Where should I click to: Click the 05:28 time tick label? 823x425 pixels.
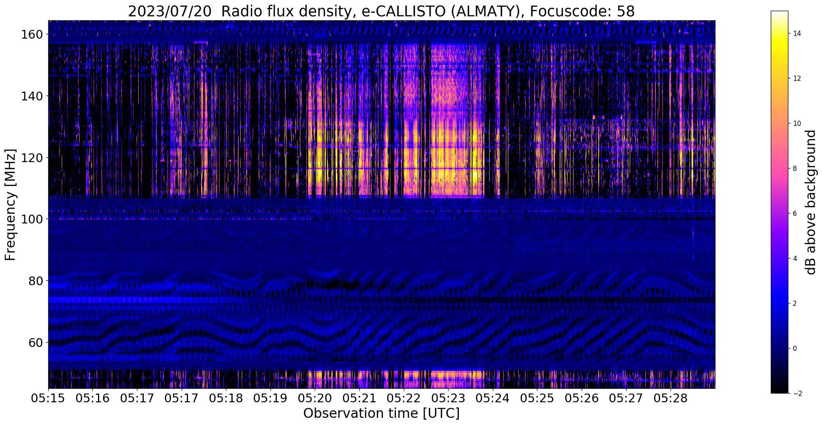pyautogui.click(x=671, y=398)
